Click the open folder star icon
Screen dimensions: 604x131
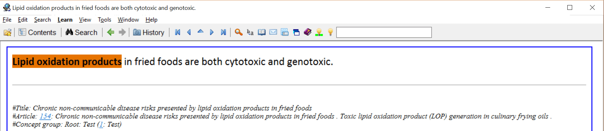pos(7,32)
